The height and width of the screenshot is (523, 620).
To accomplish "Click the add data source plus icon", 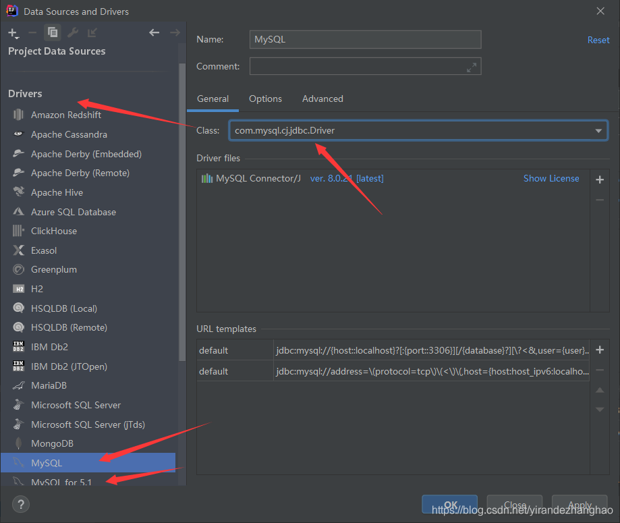I will tap(13, 33).
